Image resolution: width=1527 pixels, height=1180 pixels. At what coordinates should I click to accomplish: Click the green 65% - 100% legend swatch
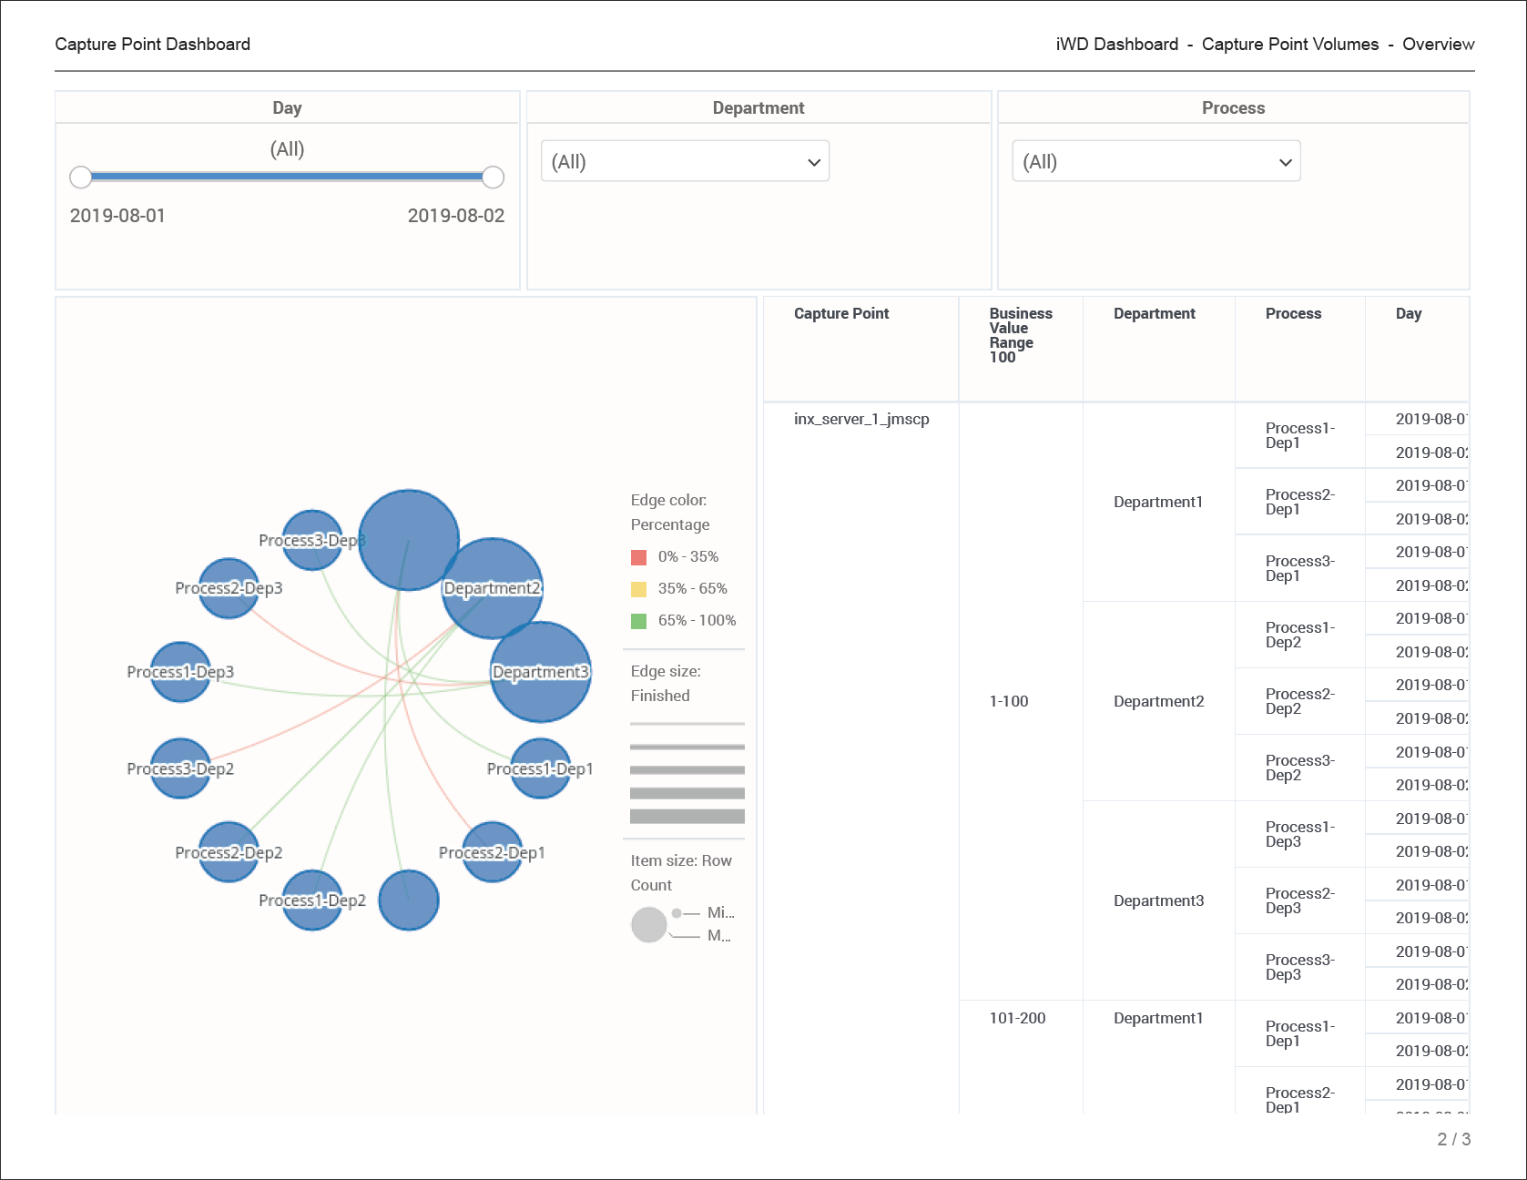639,621
